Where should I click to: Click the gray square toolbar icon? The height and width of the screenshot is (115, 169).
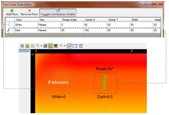pos(33,46)
